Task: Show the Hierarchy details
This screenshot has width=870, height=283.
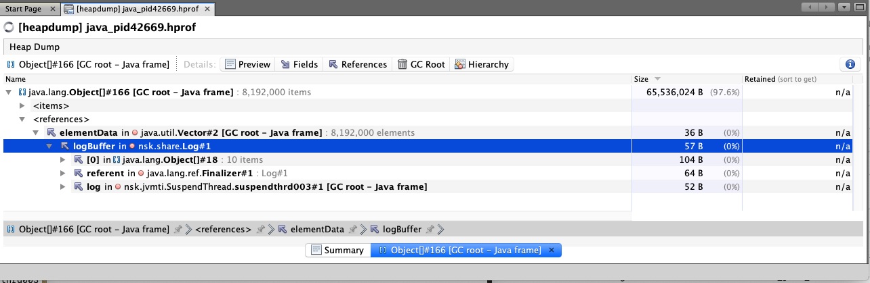Action: (481, 64)
